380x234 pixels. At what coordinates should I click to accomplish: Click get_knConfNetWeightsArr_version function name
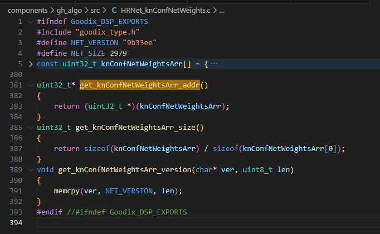(125, 170)
